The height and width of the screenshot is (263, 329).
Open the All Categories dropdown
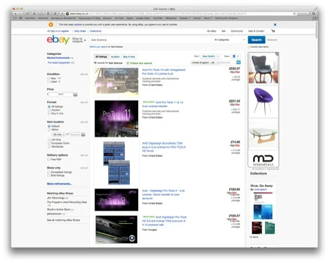click(x=229, y=40)
